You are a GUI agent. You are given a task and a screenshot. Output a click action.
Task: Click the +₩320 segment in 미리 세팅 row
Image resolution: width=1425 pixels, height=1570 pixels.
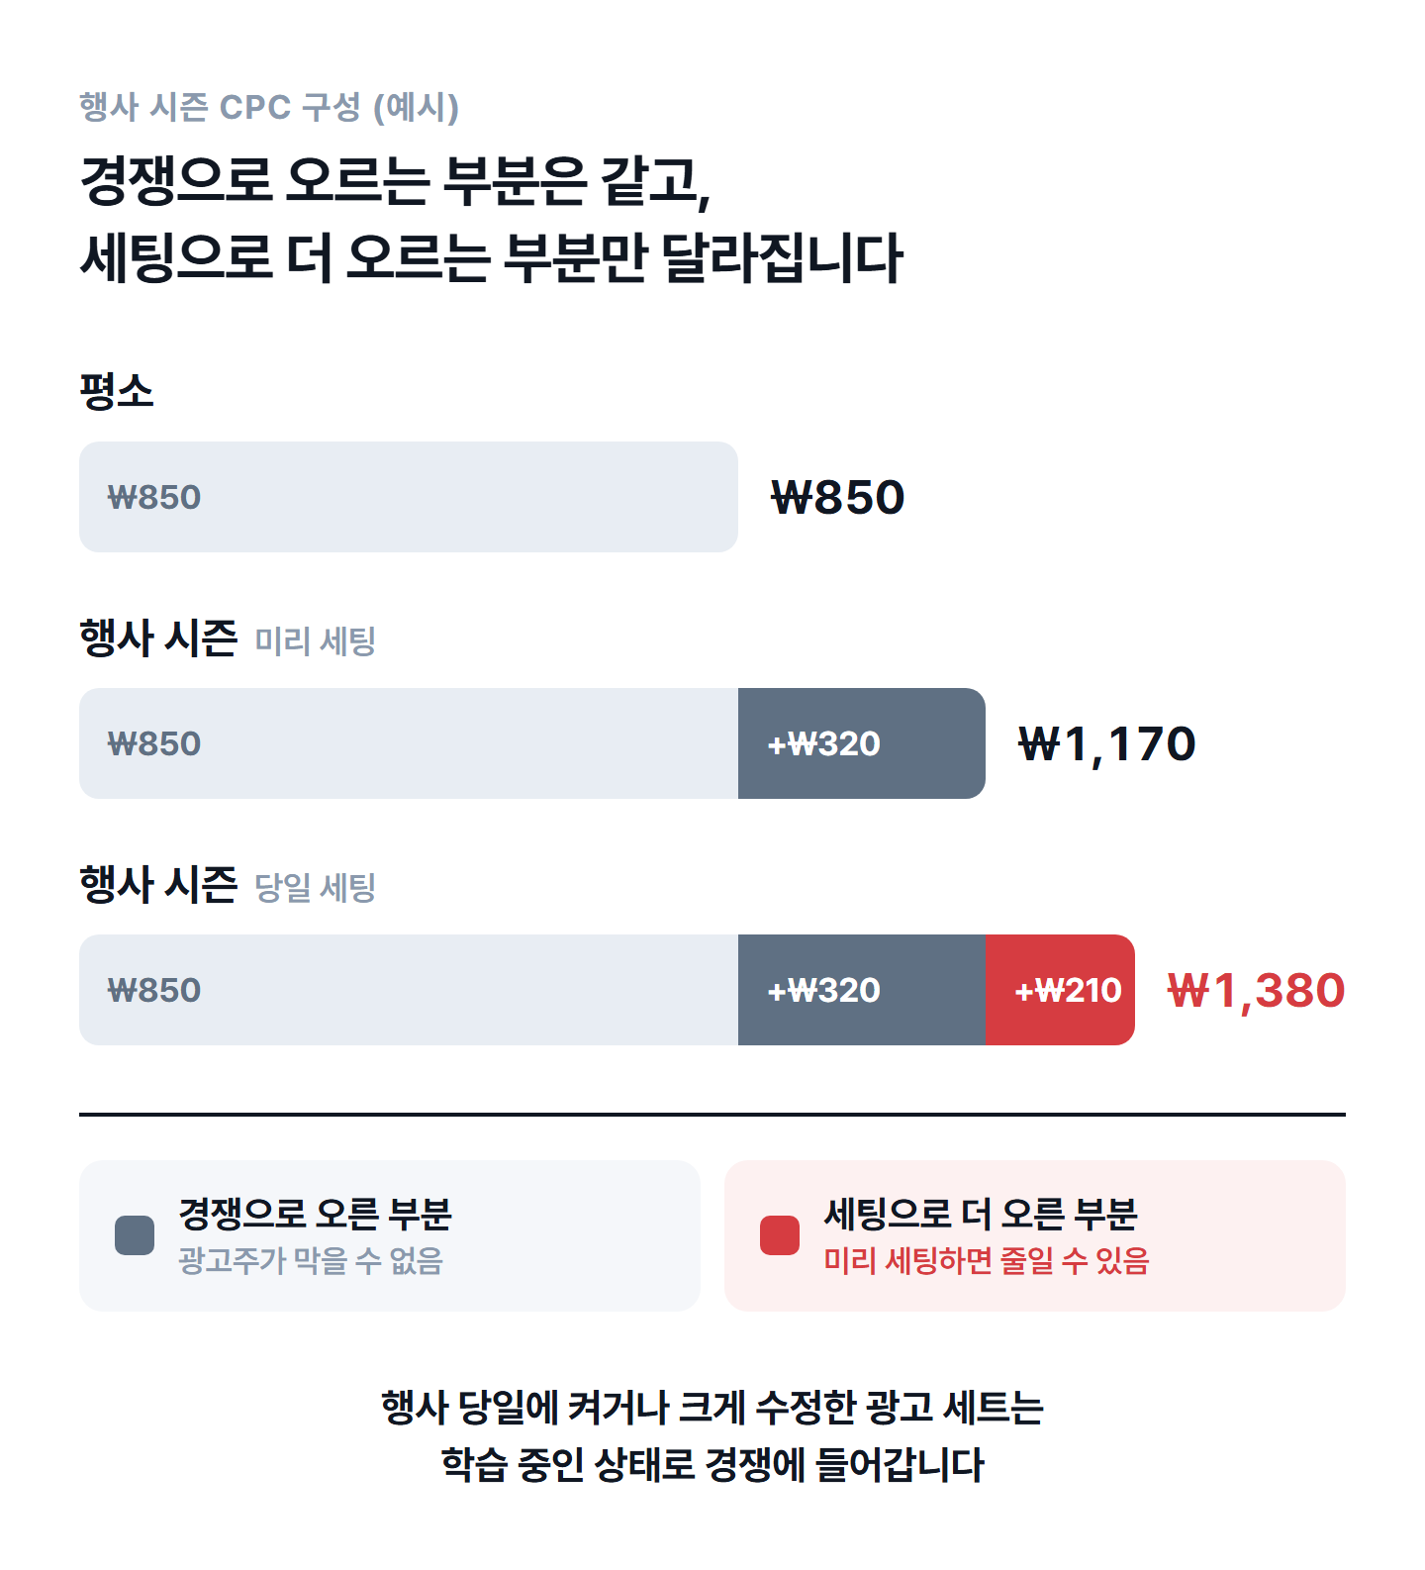click(862, 743)
